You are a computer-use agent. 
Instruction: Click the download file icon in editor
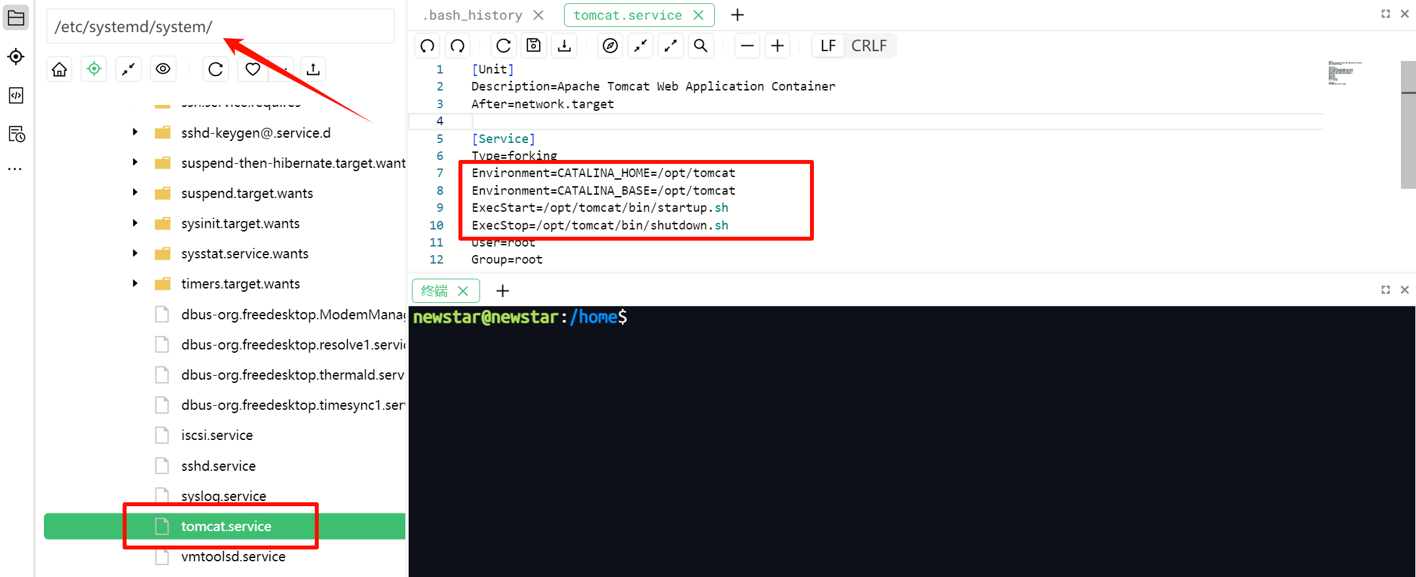(x=564, y=46)
